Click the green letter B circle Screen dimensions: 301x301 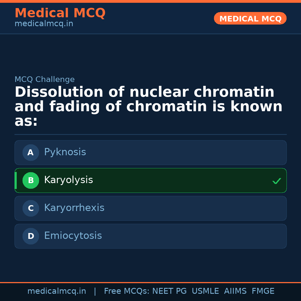tap(31, 180)
